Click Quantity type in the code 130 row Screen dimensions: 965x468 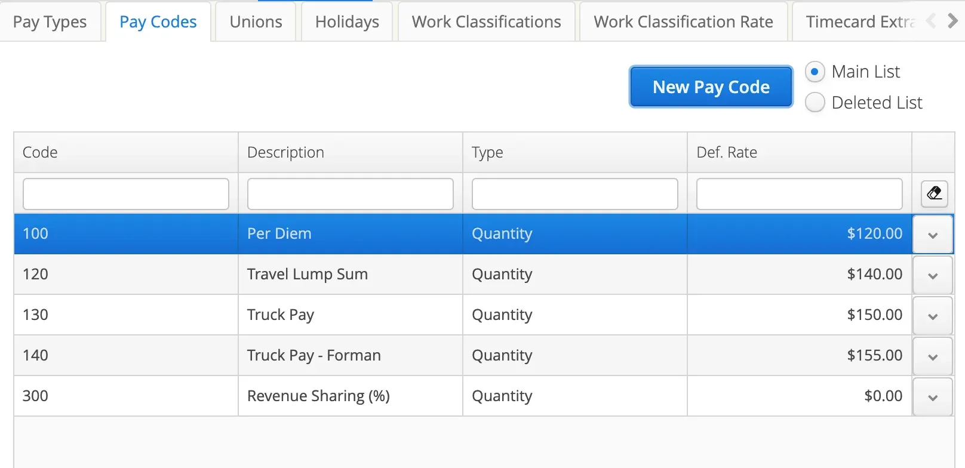(x=575, y=315)
